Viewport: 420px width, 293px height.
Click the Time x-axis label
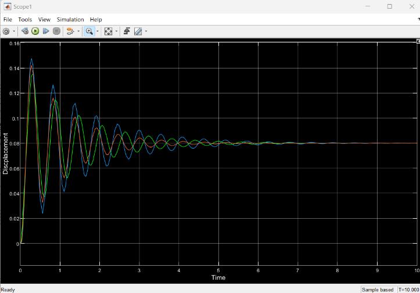pos(218,277)
